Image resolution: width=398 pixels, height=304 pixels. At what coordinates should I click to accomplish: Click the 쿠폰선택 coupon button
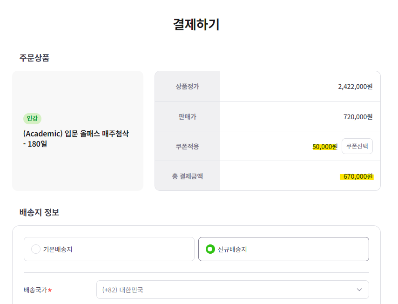pyautogui.click(x=357, y=146)
